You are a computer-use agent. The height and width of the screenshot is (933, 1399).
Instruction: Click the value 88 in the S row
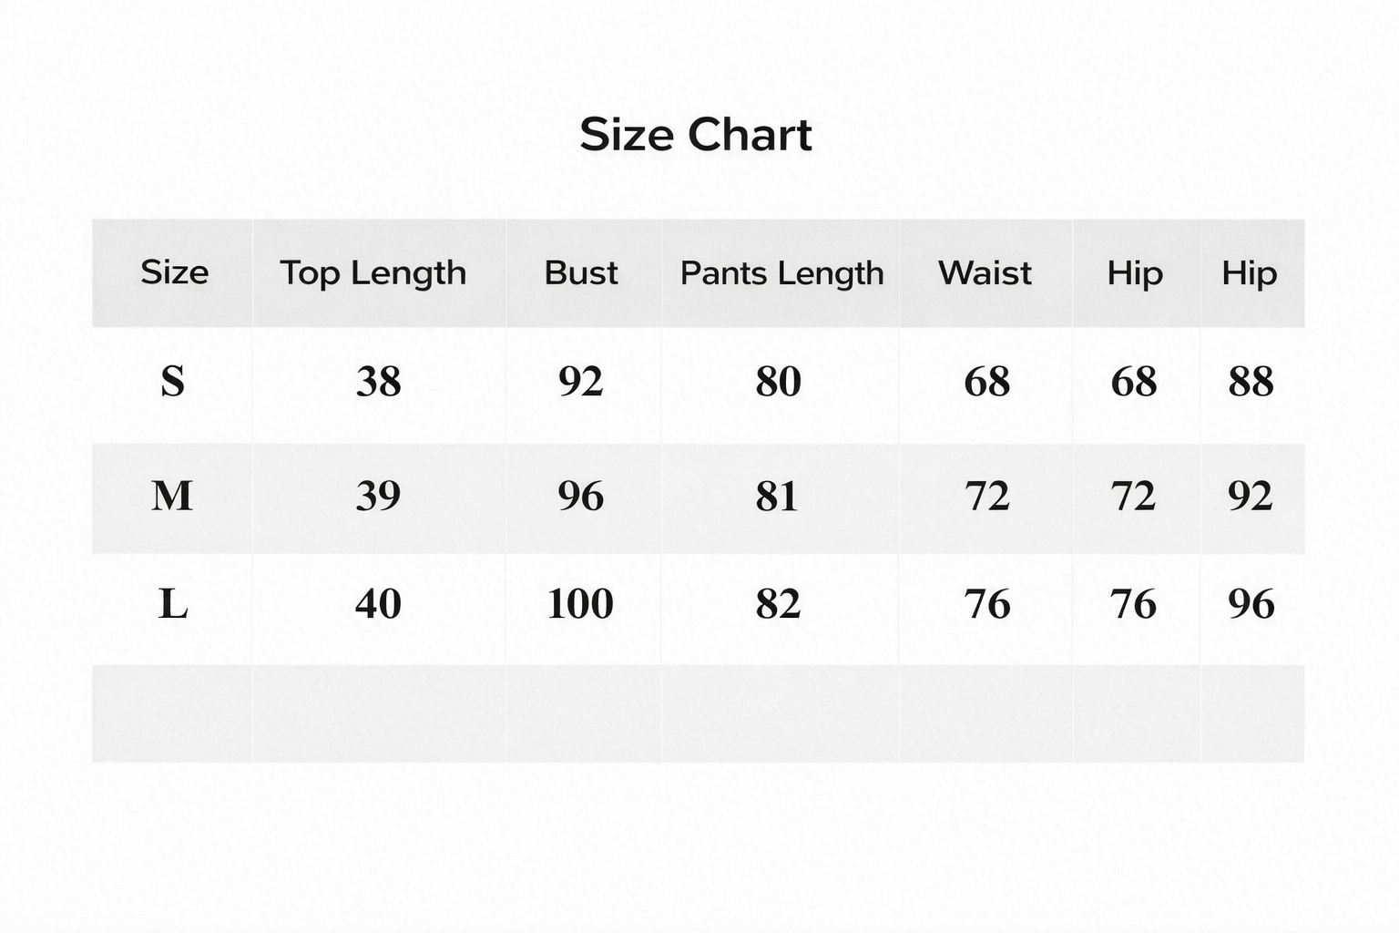(x=1251, y=381)
